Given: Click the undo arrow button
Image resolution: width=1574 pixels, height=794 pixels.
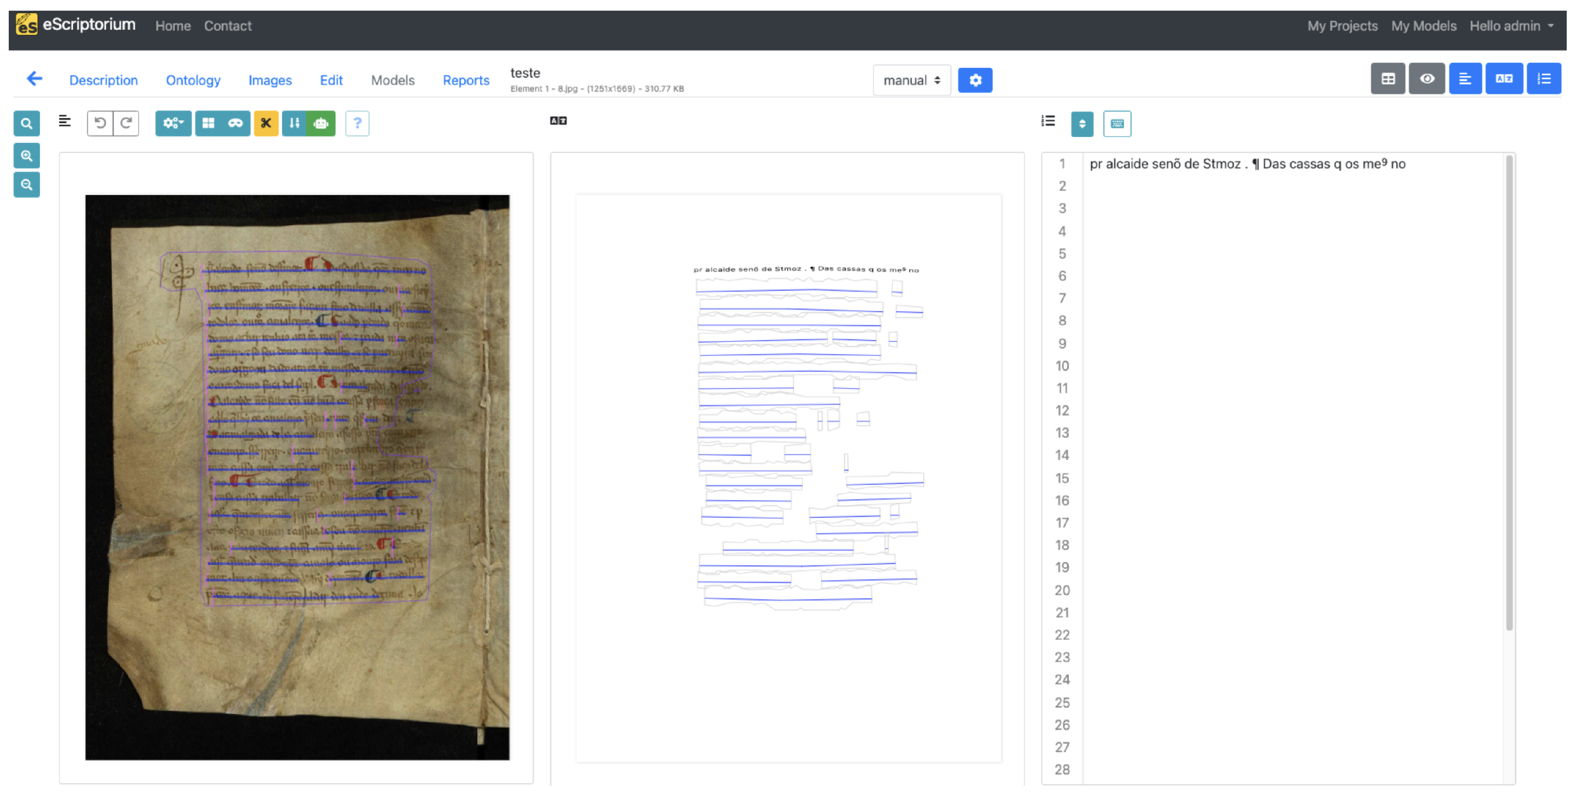Looking at the screenshot, I should [x=100, y=123].
